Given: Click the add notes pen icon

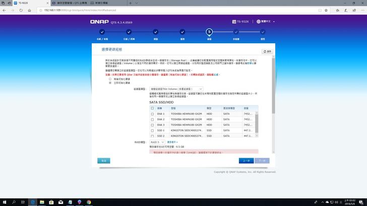Looking at the screenshot, I should point(346,10).
